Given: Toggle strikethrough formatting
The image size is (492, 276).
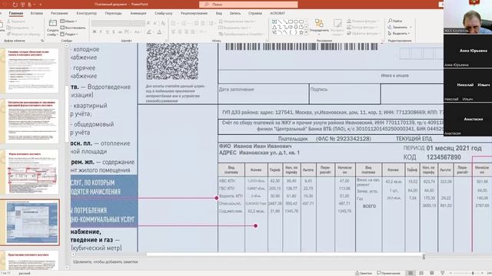Looking at the screenshot, I should coord(120,32).
